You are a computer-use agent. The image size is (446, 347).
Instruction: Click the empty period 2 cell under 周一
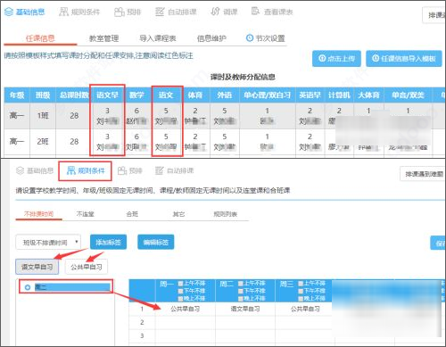pyautogui.click(x=185, y=323)
